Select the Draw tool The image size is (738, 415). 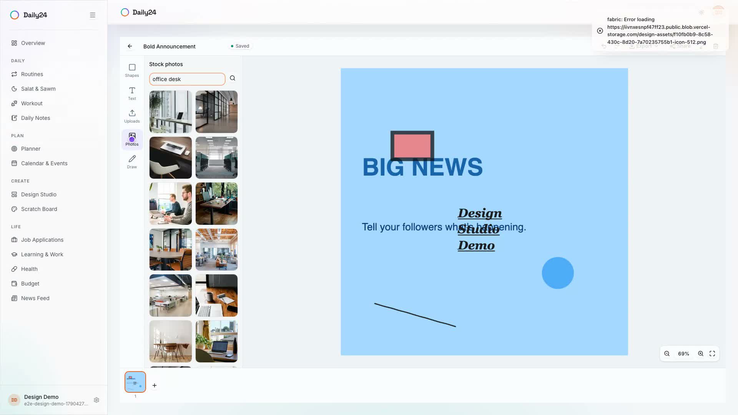132,162
